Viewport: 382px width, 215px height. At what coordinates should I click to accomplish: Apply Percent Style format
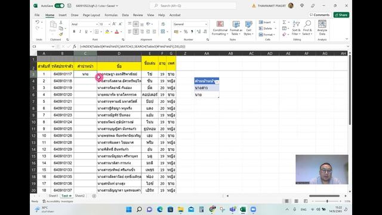coord(186,32)
